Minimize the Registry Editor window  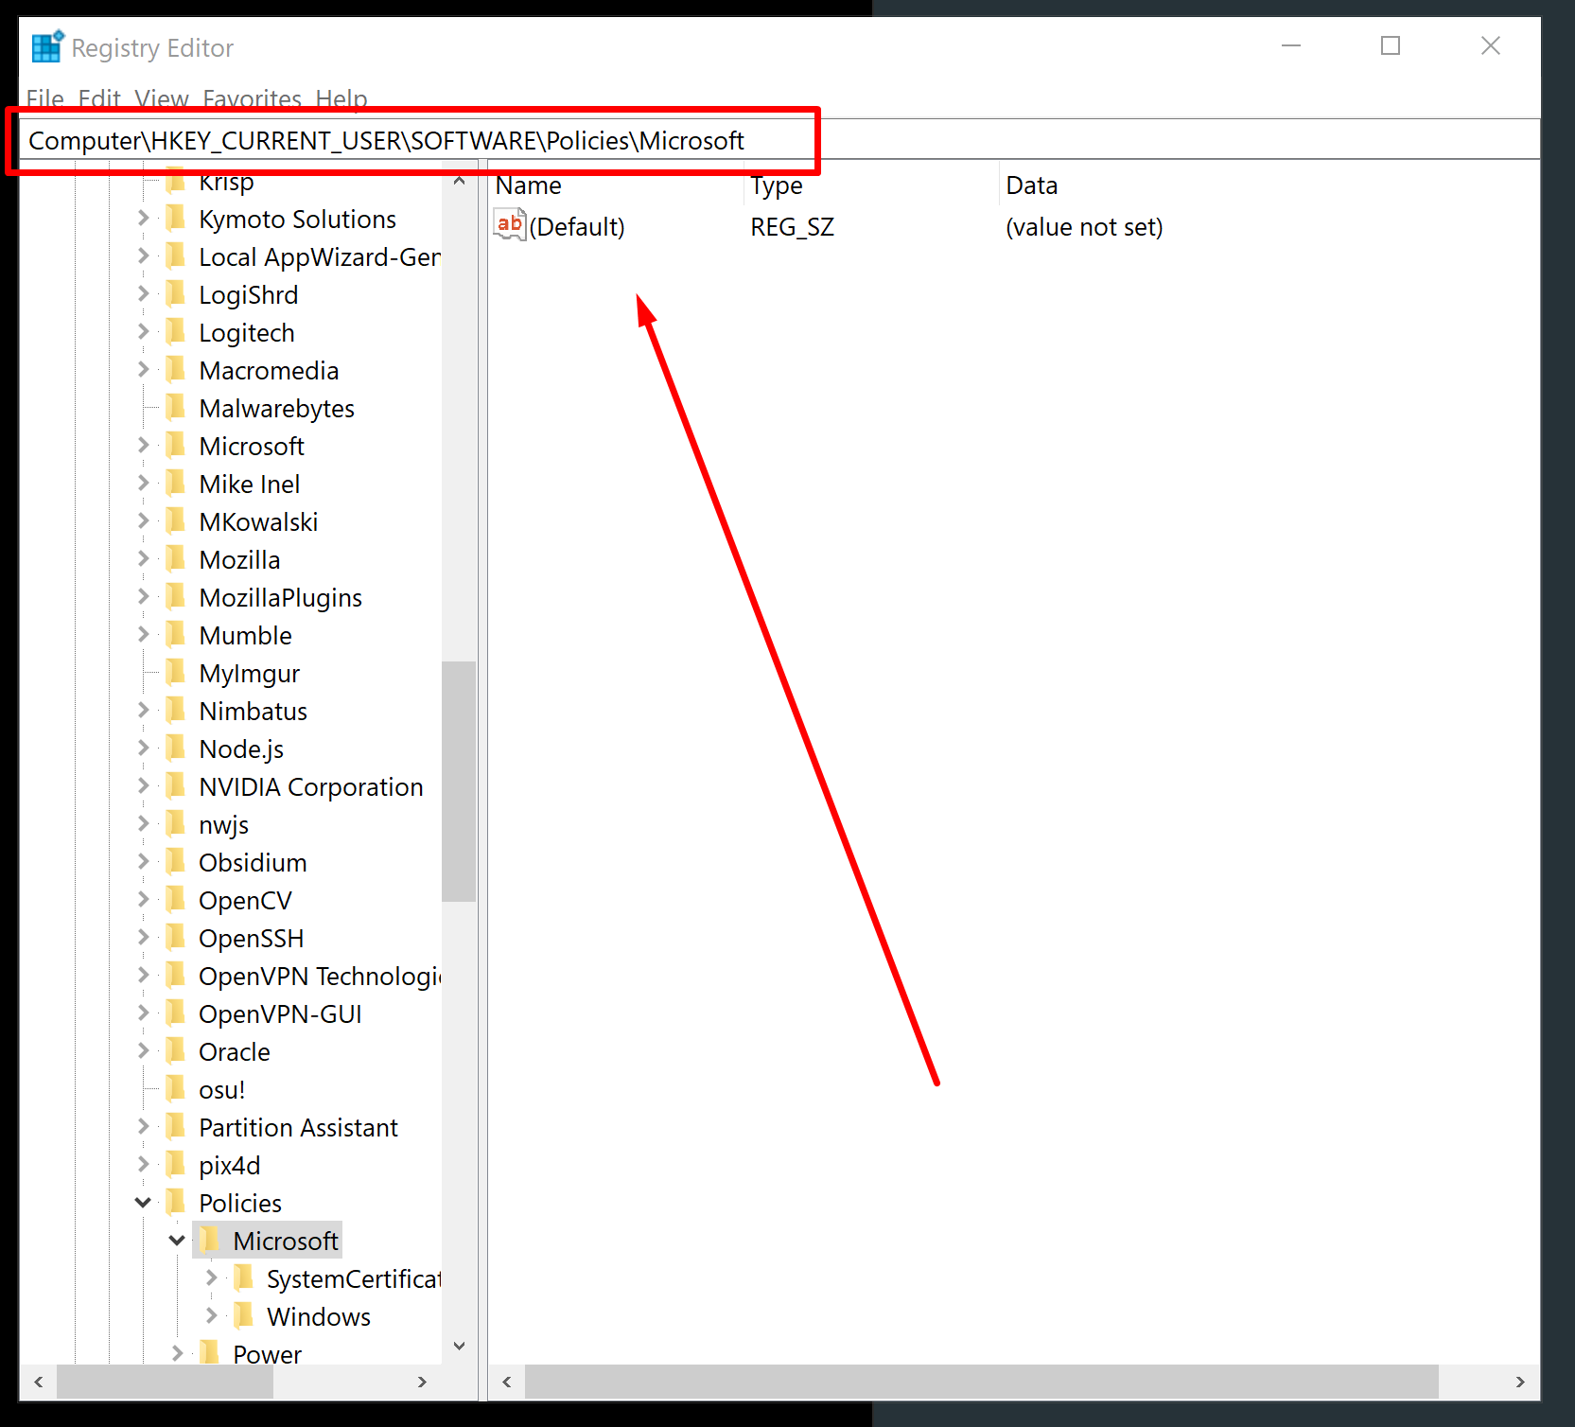[1291, 45]
